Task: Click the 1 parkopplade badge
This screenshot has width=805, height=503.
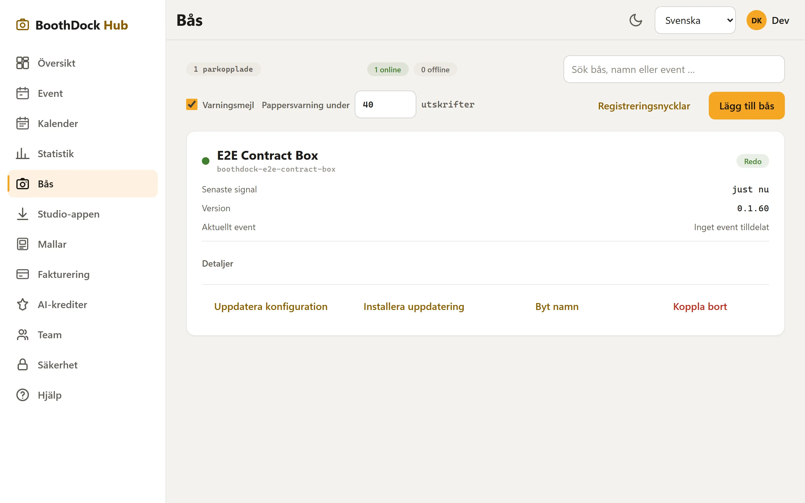Action: [x=223, y=69]
